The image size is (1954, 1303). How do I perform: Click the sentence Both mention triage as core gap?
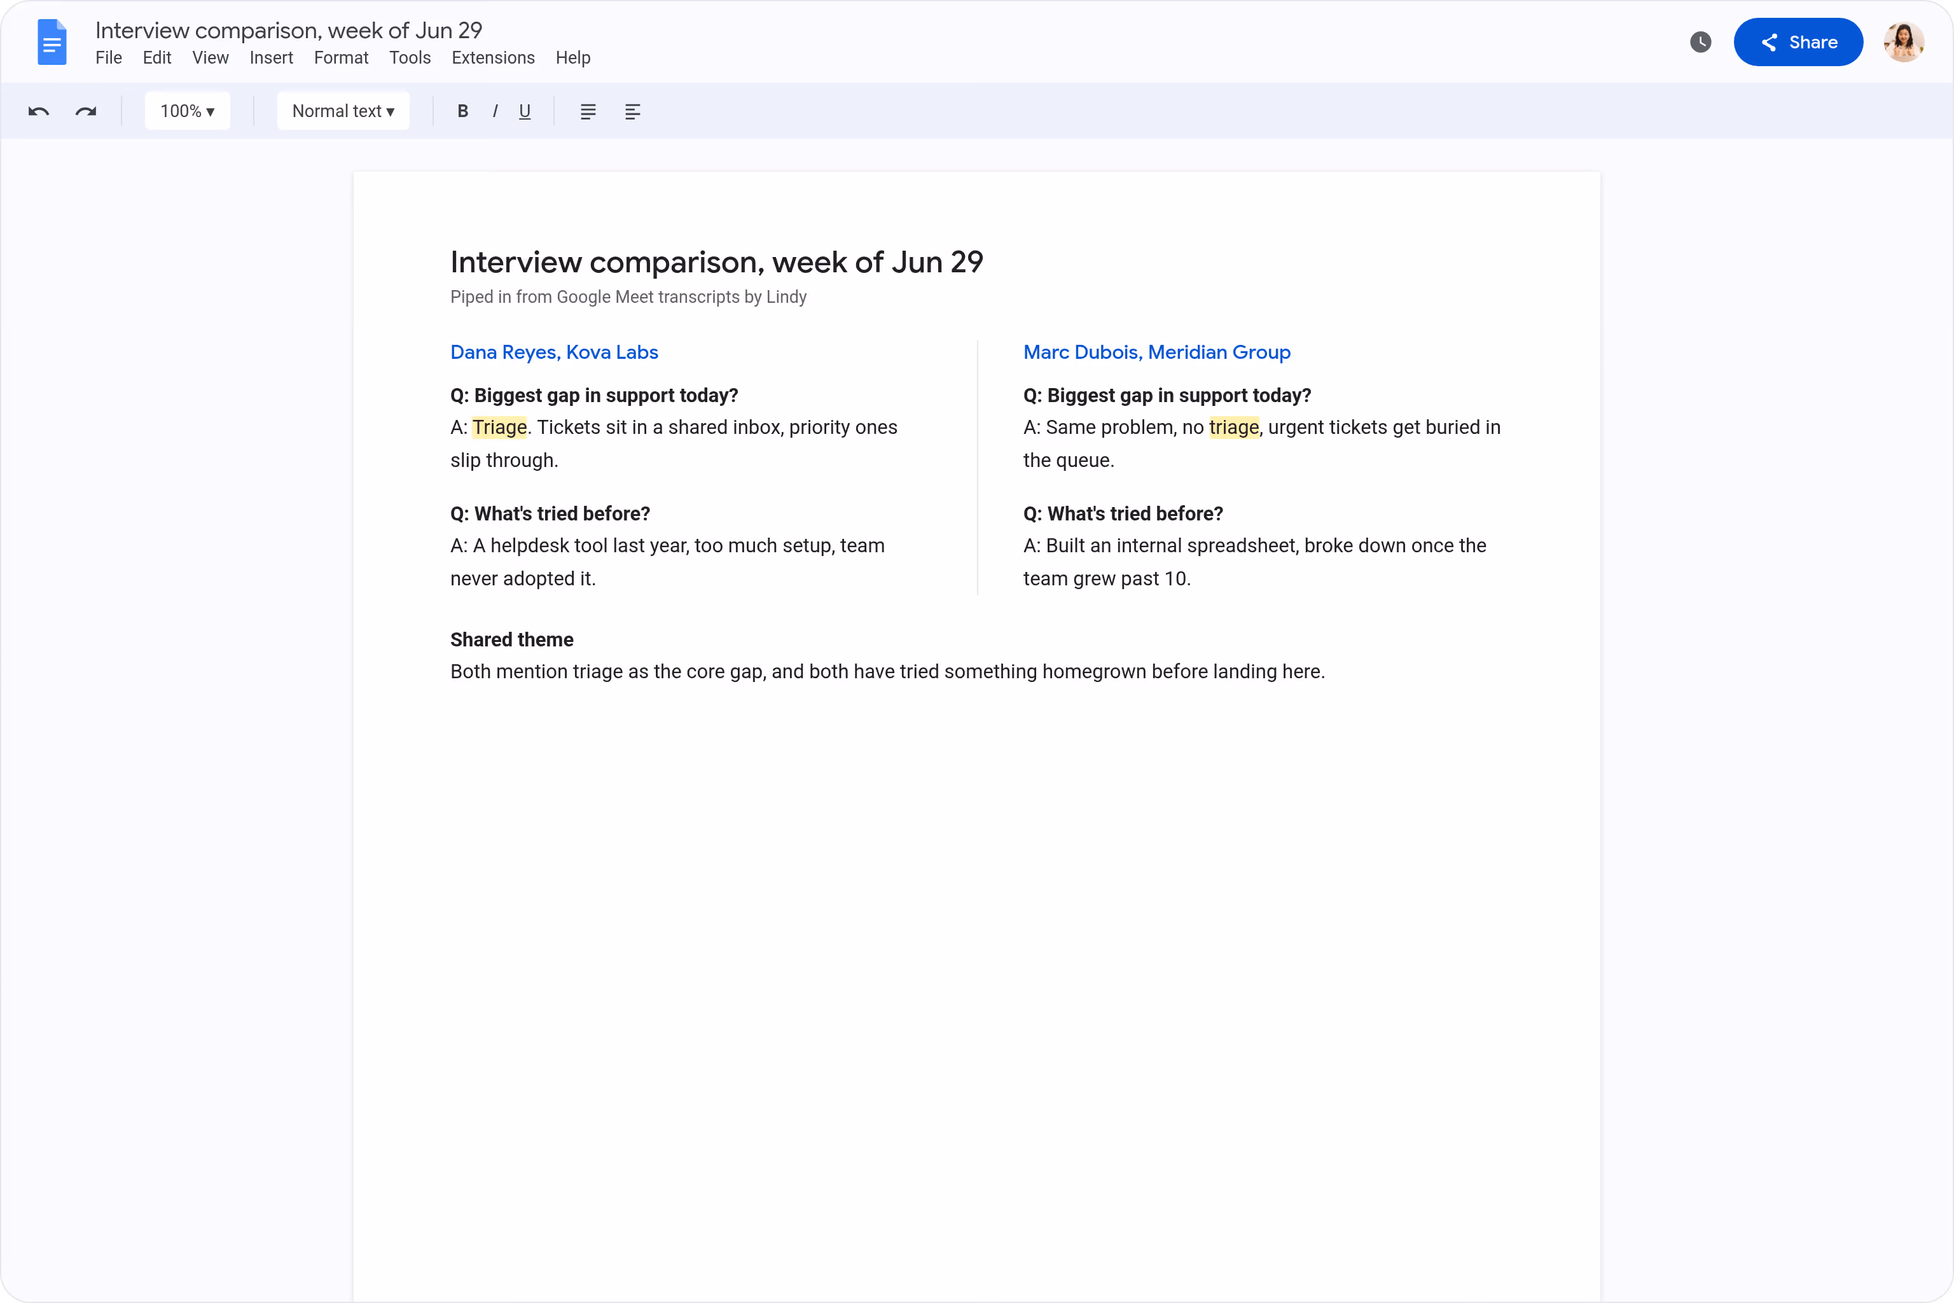pos(887,671)
